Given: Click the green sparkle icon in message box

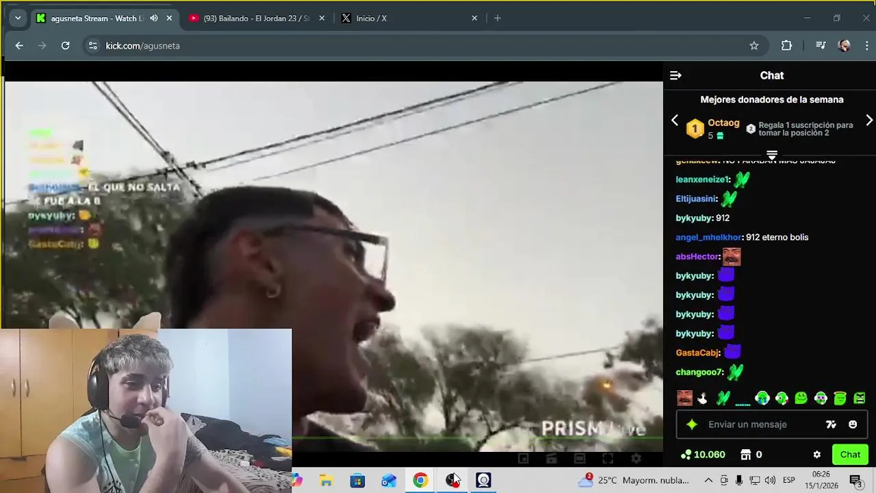Looking at the screenshot, I should (x=692, y=425).
